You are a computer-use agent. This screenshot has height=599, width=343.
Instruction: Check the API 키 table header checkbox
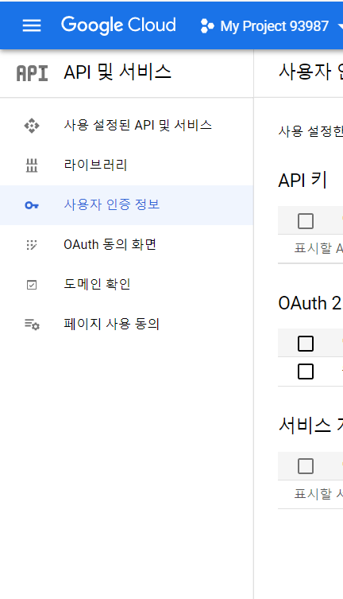tap(306, 221)
